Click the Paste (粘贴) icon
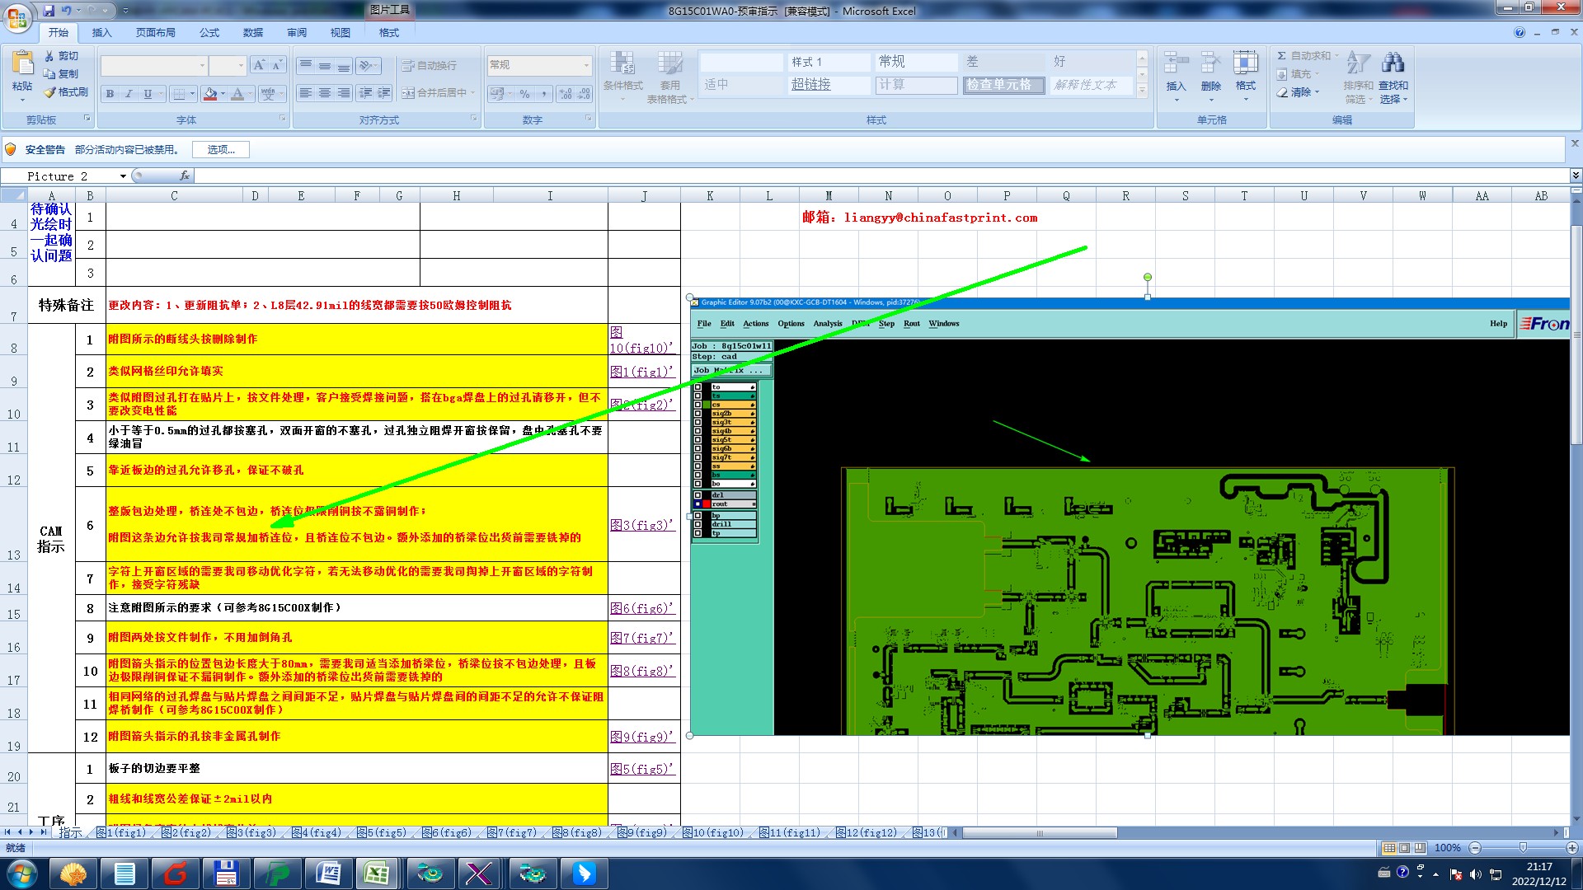 tap(22, 64)
